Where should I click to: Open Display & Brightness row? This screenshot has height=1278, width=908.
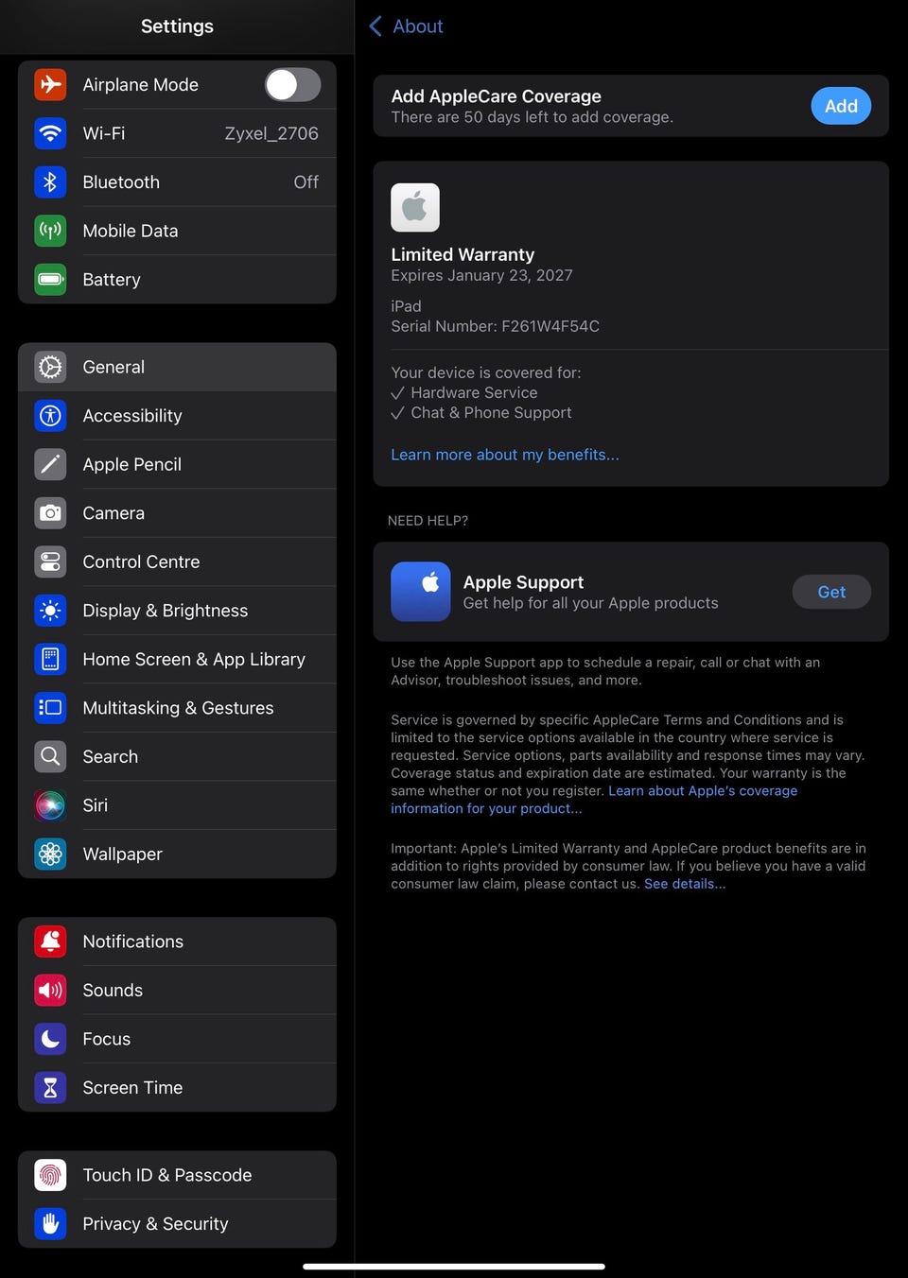pyautogui.click(x=177, y=611)
